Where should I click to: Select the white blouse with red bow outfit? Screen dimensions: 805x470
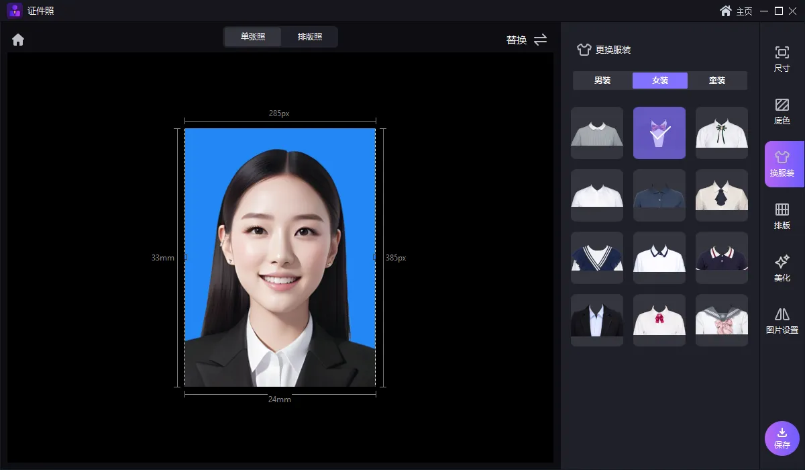(x=659, y=320)
